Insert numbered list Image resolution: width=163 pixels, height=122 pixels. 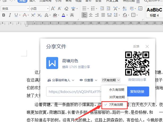click(93, 9)
